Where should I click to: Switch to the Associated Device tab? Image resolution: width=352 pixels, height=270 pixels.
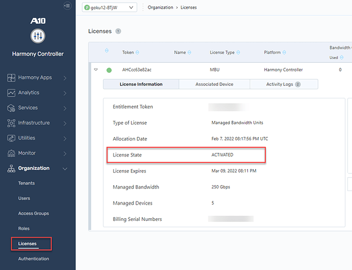click(x=214, y=84)
